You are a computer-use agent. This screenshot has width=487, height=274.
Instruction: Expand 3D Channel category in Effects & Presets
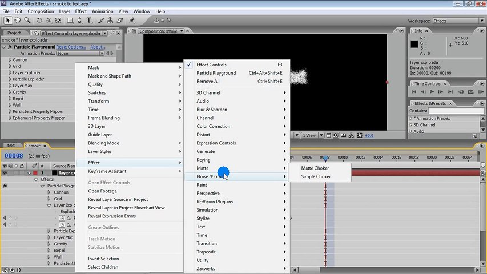tap(411, 125)
